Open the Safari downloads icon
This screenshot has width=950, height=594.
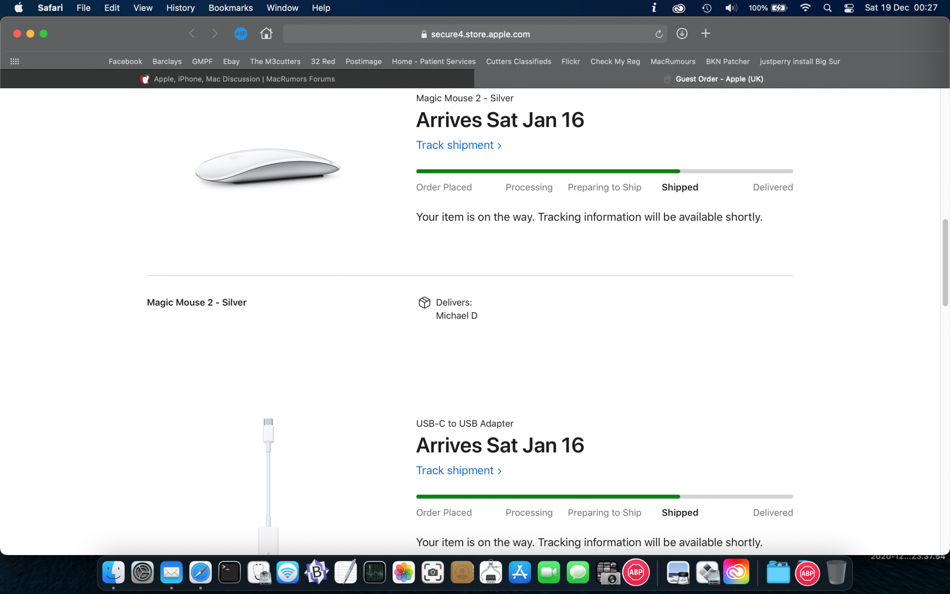pos(682,34)
